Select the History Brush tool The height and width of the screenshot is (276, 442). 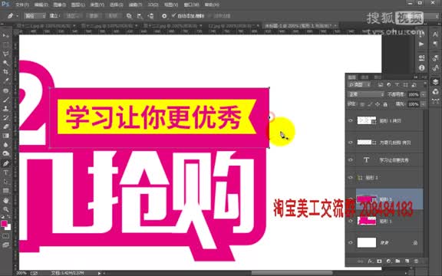pos(5,118)
